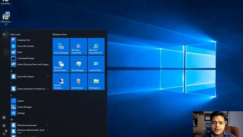
Task: Click the letter W section header
Action: [x=12, y=119]
